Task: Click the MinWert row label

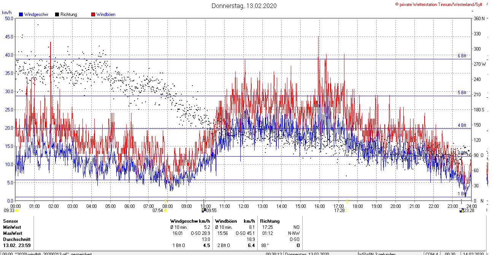Action: [x=12, y=227]
